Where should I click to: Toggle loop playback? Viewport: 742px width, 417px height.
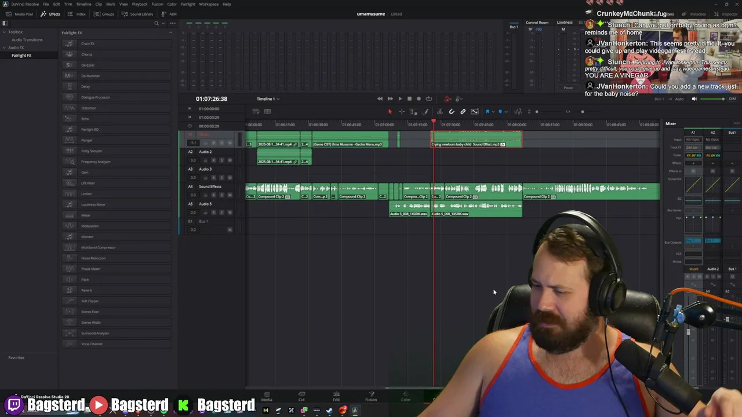click(428, 98)
